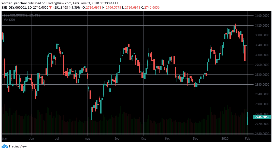Click the Aug label on time axis
This screenshot has height=151, width=273.
point(88,139)
